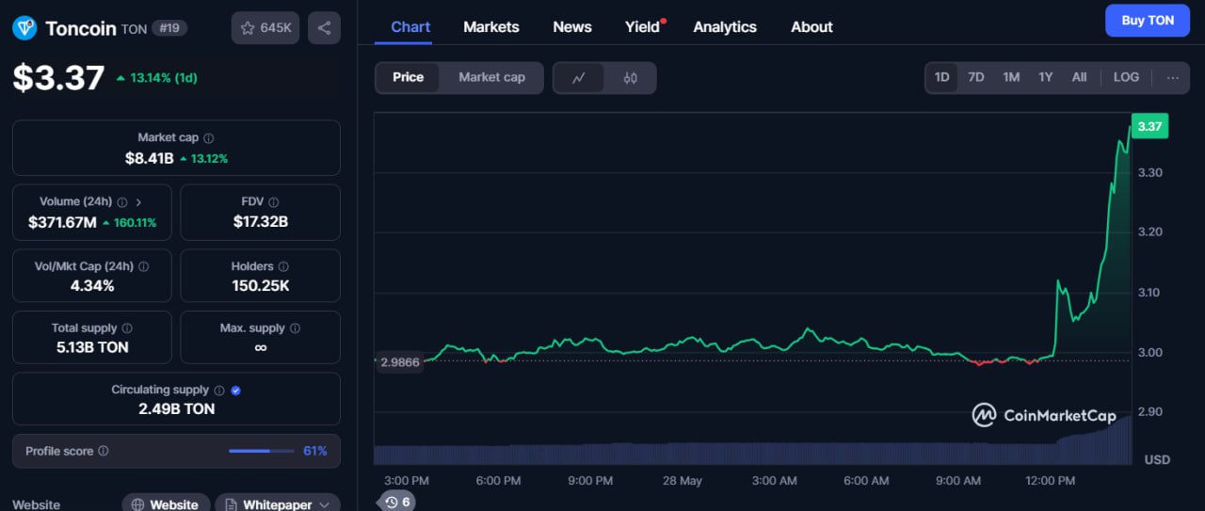Screen dimensions: 1205x511
Task: Open the About tab
Action: click(811, 26)
